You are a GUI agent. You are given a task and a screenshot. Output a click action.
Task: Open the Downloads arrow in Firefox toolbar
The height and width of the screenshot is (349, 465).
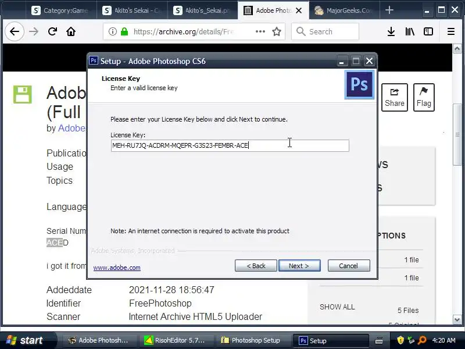[391, 31]
